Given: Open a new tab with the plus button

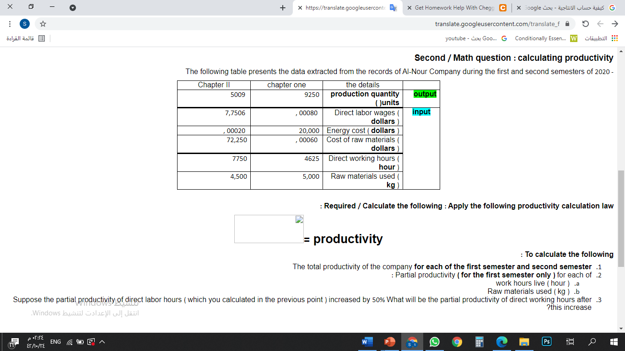Looking at the screenshot, I should tap(283, 8).
